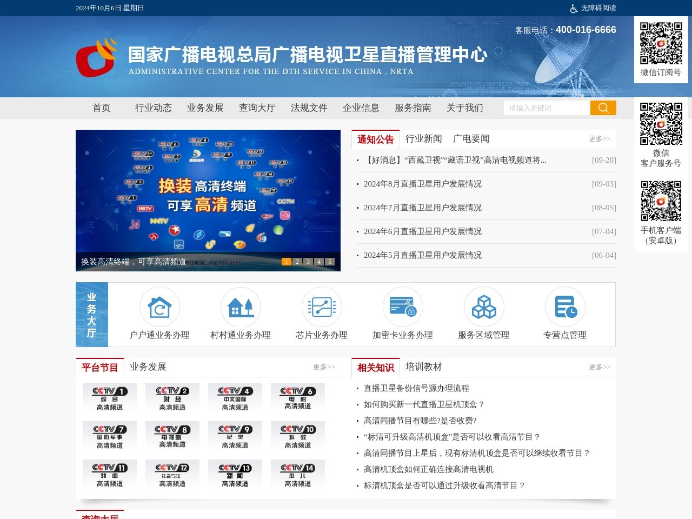Click the orange magnifier search icon
Image resolution: width=692 pixels, height=519 pixels.
603,108
